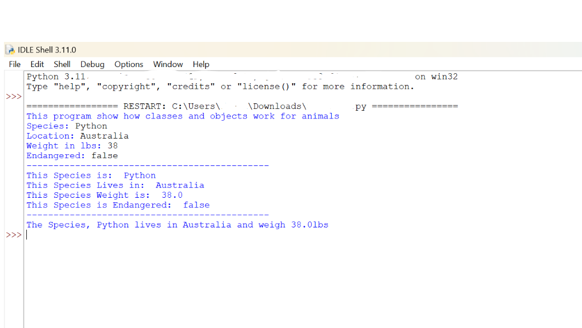Select the "Python 3.11" version text

(56, 76)
